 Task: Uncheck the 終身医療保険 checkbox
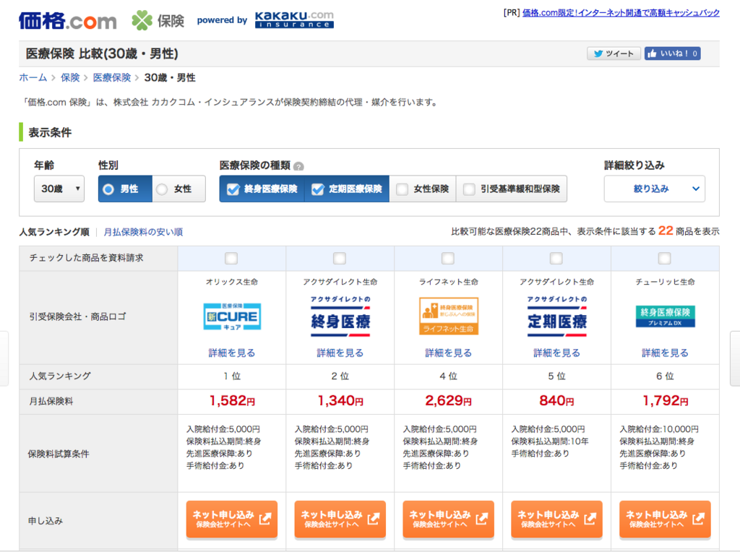pos(233,189)
